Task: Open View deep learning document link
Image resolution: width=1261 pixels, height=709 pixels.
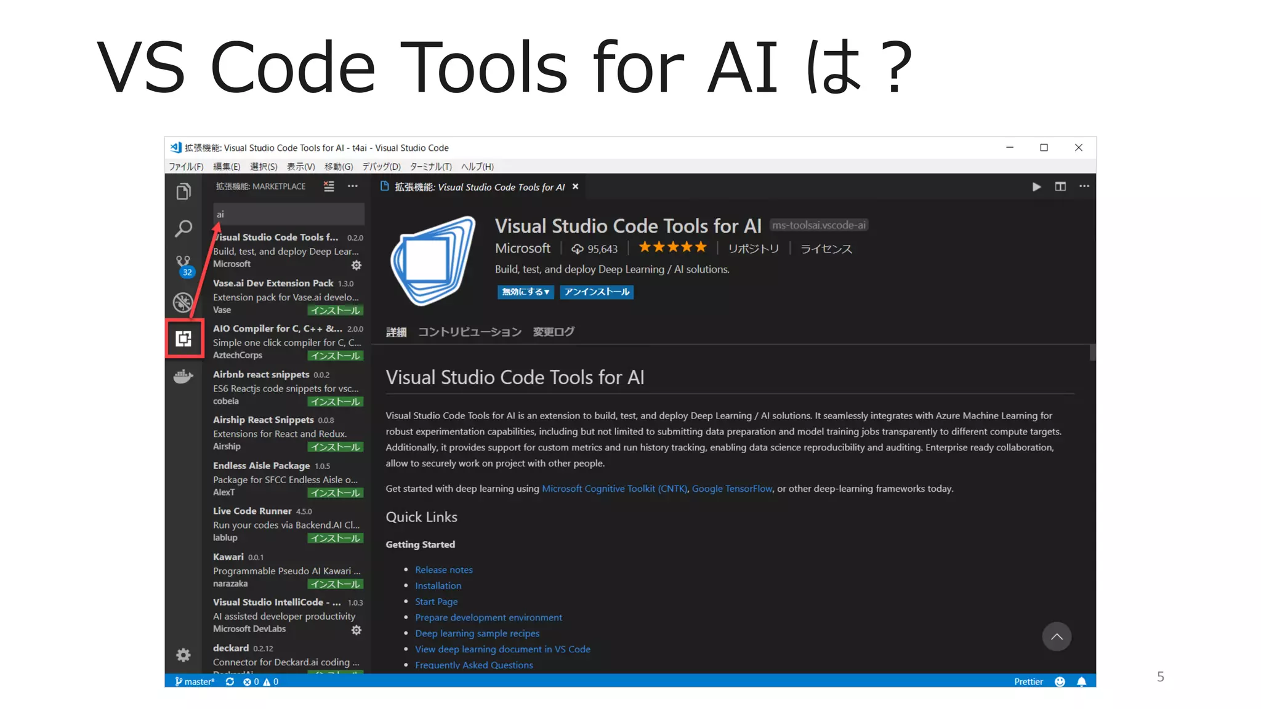Action: 502,649
